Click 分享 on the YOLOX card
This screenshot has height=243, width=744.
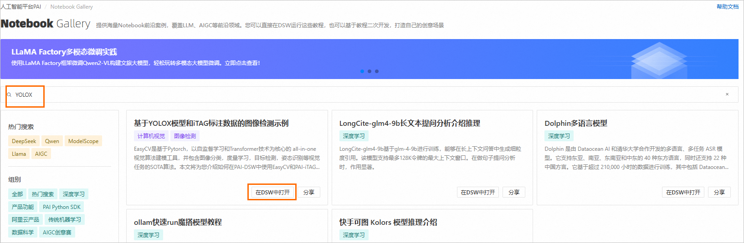tap(309, 193)
